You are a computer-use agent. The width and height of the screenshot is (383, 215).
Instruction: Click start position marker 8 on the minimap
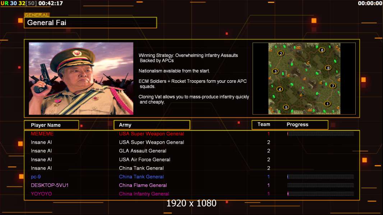tap(328, 68)
